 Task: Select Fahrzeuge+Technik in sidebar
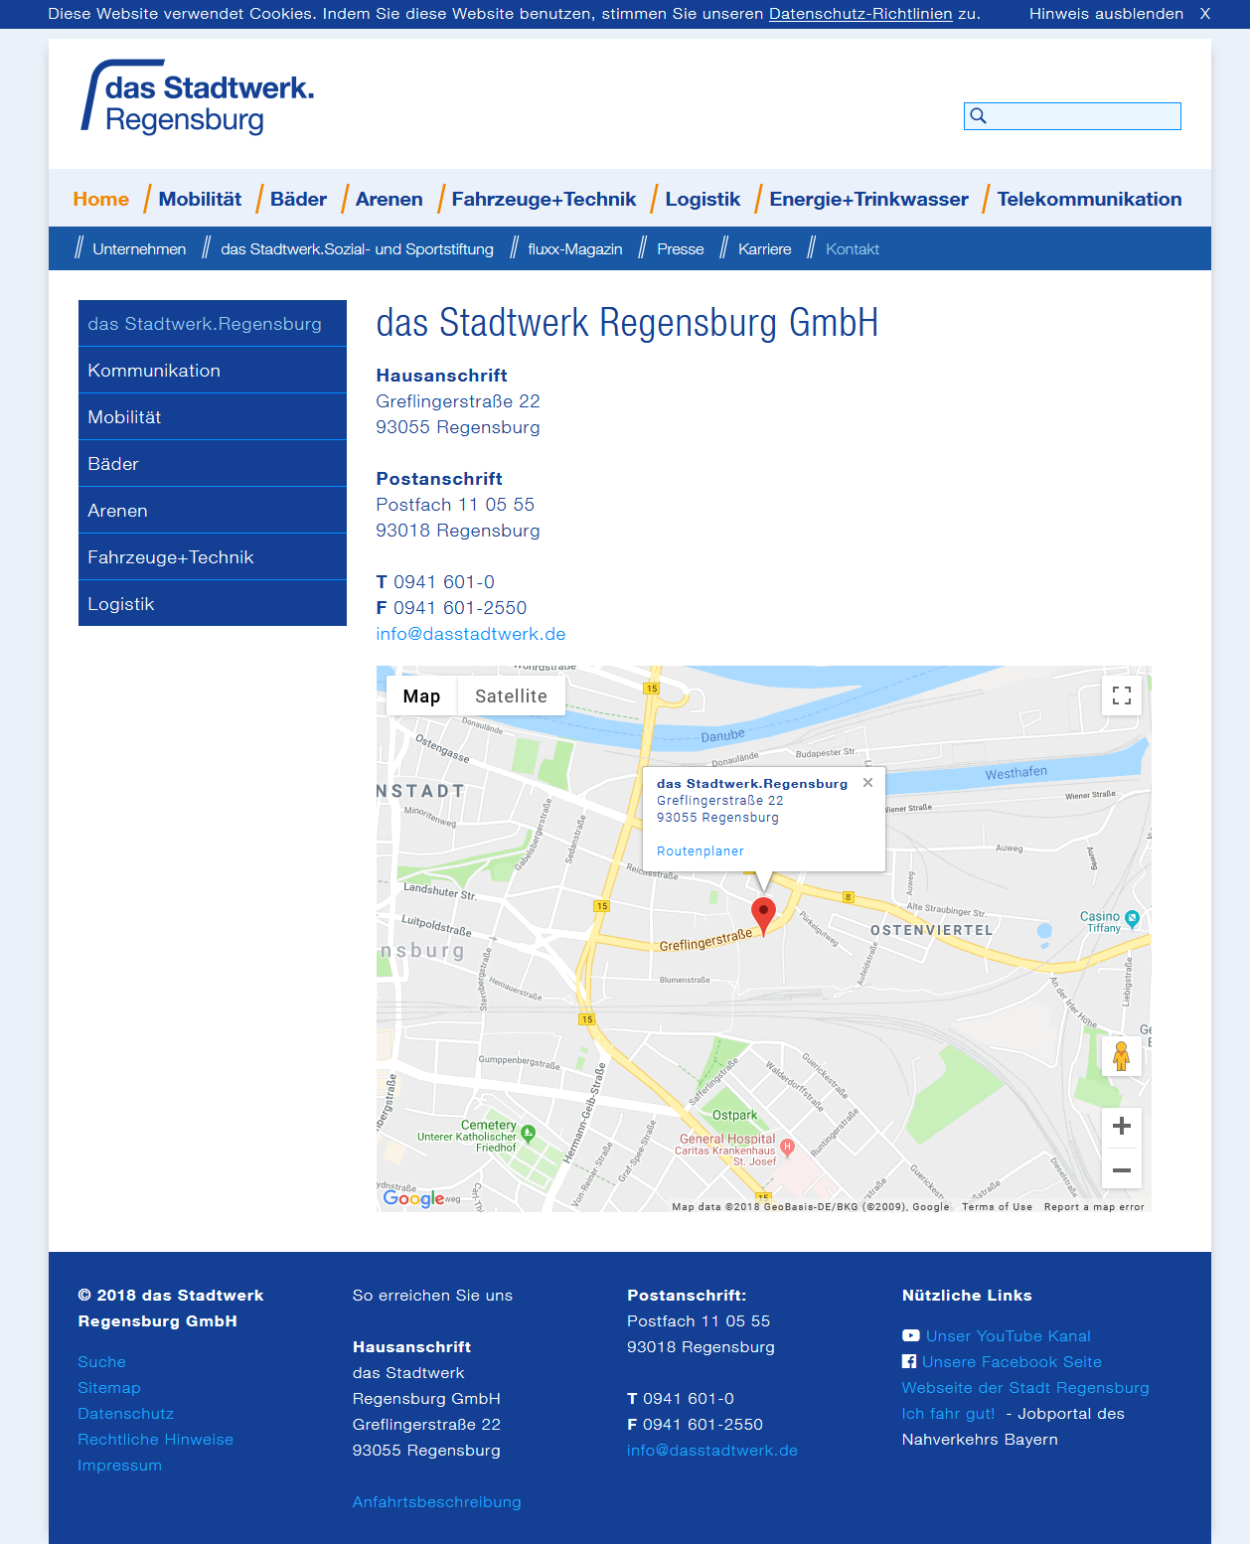(213, 556)
